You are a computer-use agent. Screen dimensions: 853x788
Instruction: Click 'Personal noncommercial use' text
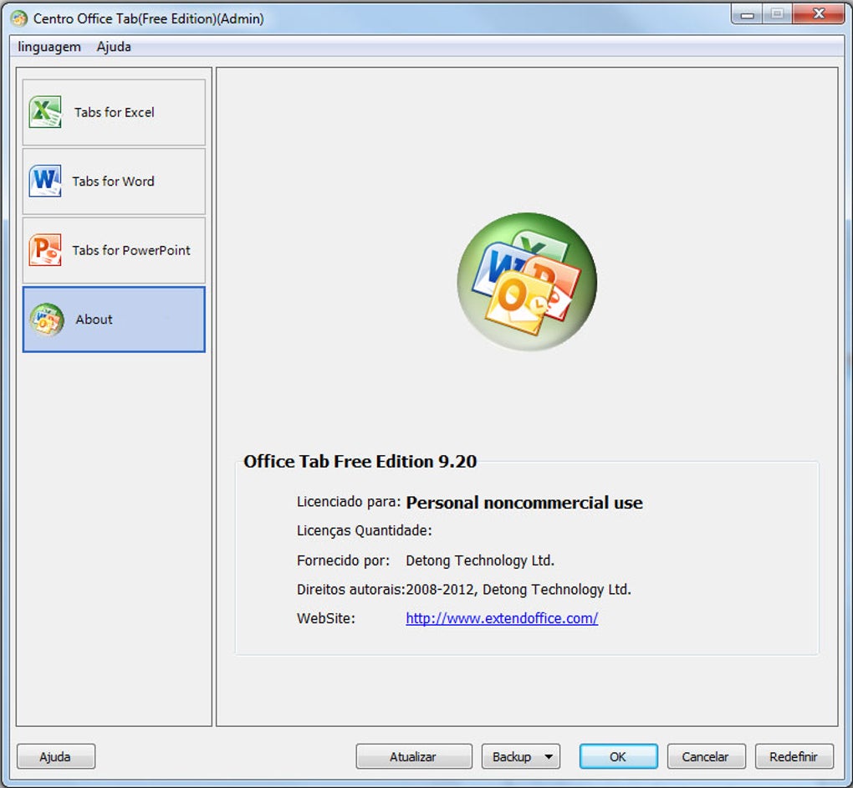pyautogui.click(x=524, y=502)
